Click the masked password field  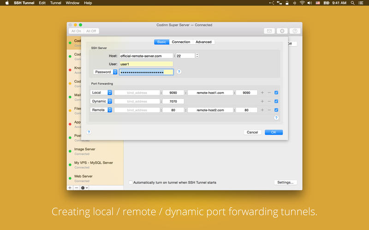[146, 72]
